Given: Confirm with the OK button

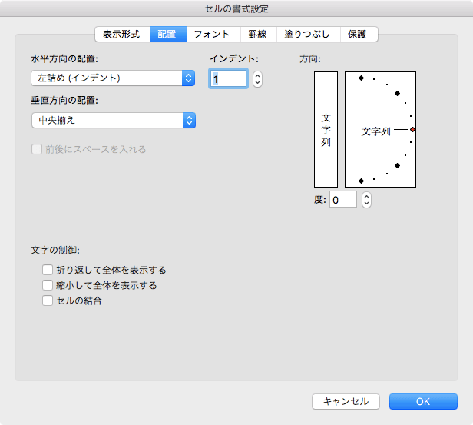Looking at the screenshot, I should [423, 401].
